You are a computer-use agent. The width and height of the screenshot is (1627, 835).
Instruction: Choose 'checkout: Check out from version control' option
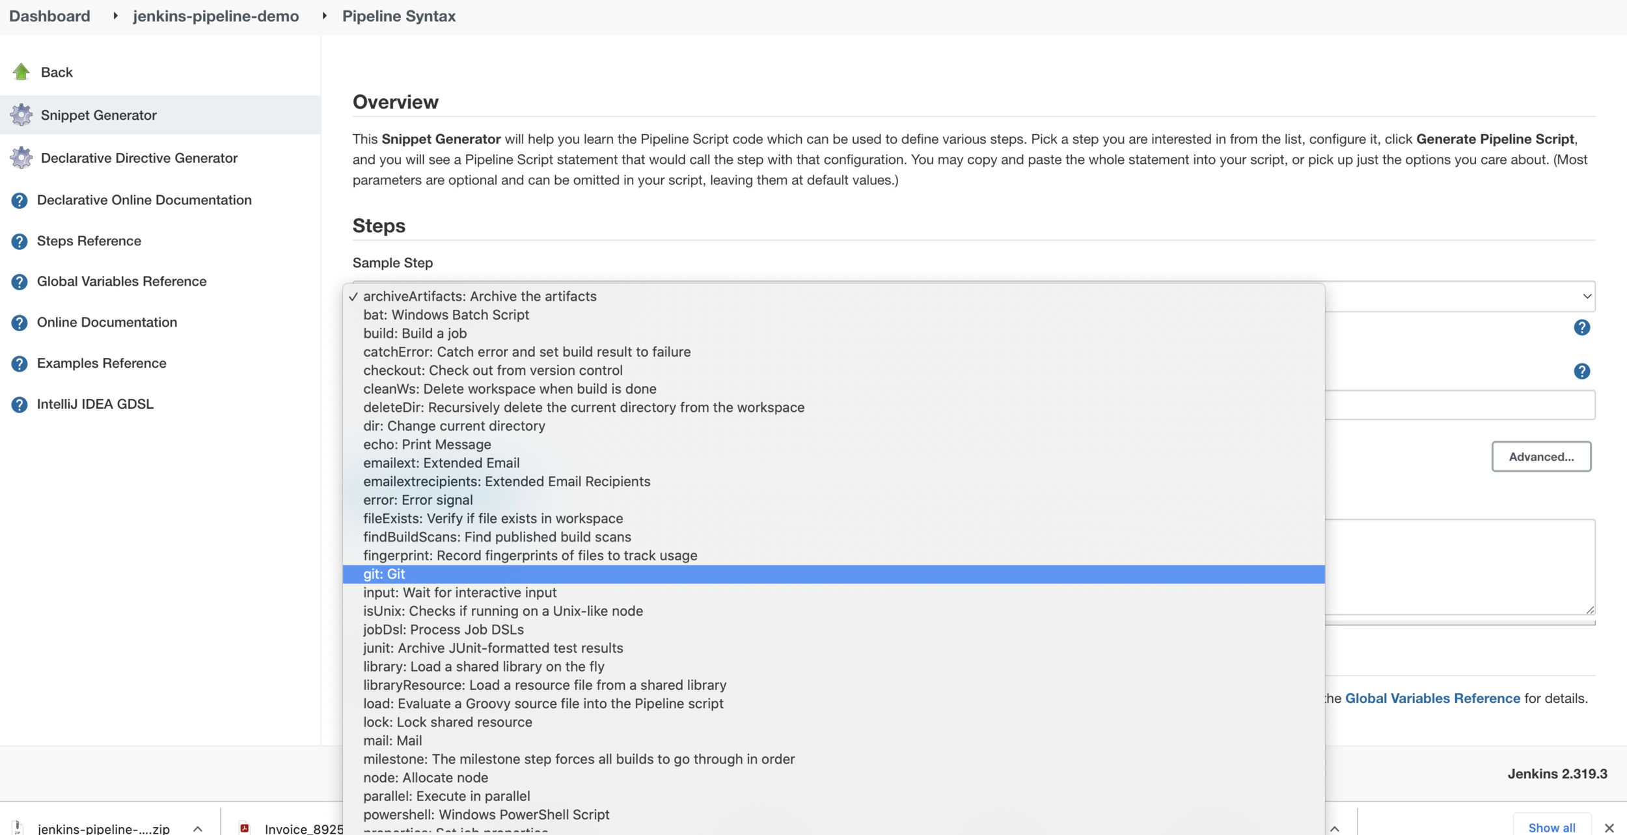click(x=493, y=370)
